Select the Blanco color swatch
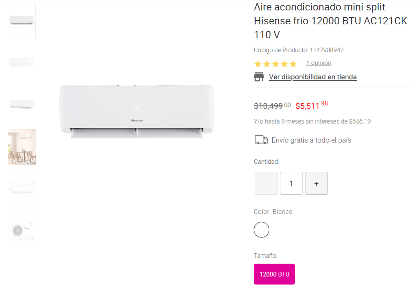Viewport: 418px width, 288px height. point(262,229)
